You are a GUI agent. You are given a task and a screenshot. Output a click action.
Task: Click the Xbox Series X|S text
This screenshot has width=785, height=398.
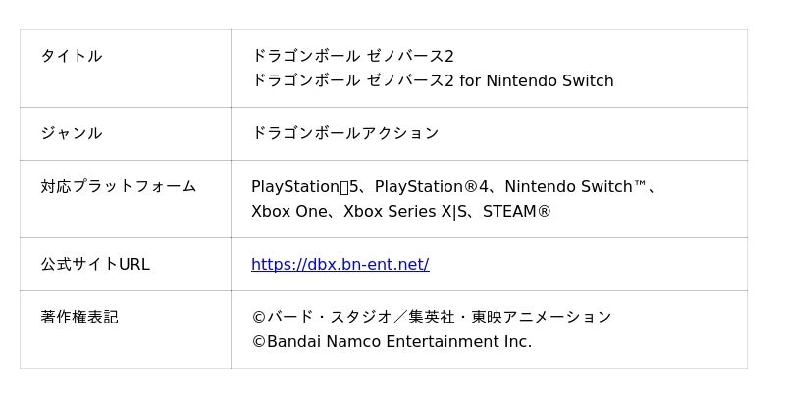[406, 211]
